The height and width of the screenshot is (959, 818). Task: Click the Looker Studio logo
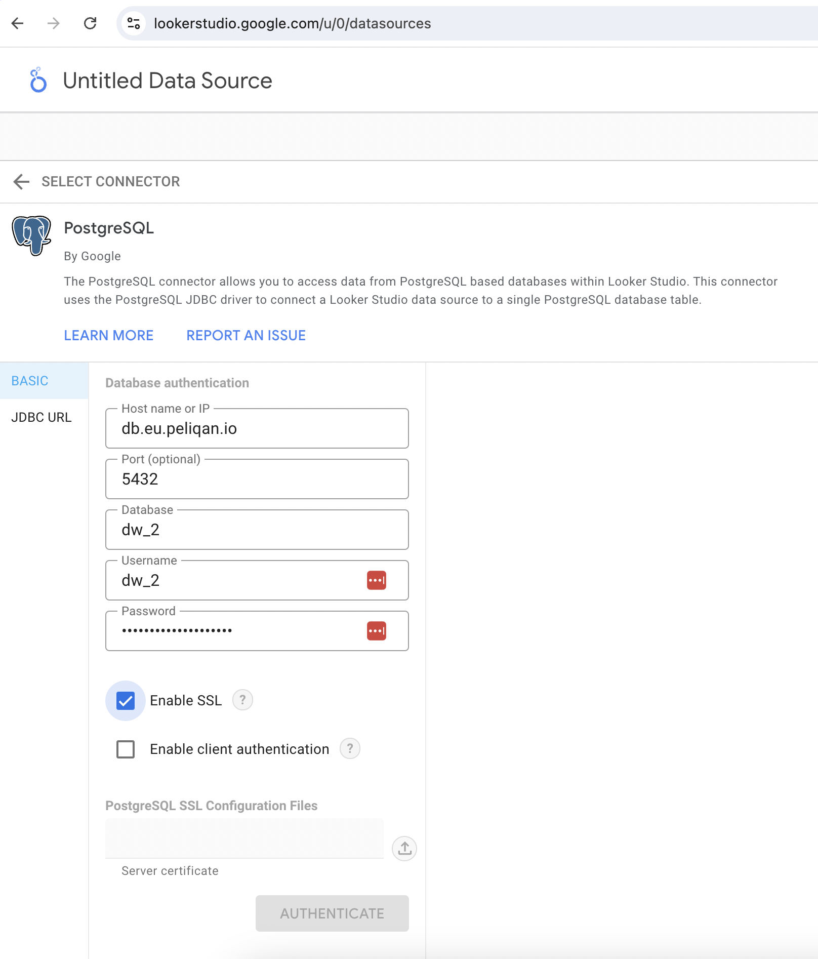pyautogui.click(x=38, y=81)
